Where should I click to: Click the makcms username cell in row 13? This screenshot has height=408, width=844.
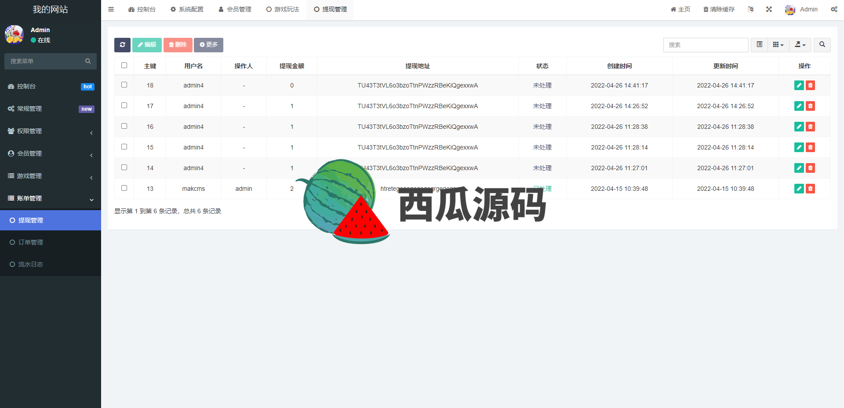pyautogui.click(x=193, y=189)
